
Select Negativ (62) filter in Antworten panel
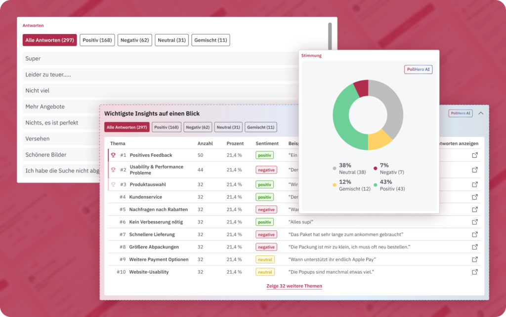(134, 40)
